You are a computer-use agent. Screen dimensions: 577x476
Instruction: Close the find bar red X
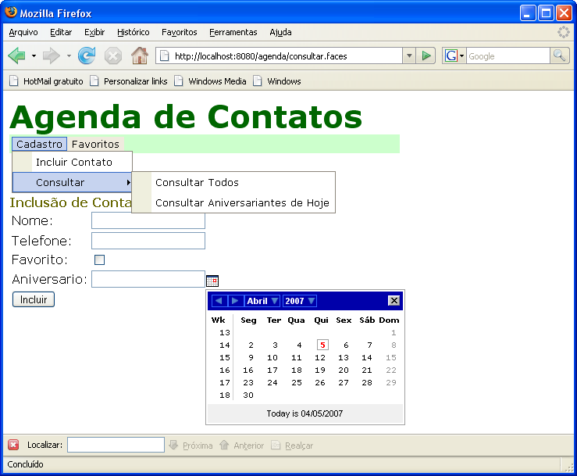click(13, 445)
